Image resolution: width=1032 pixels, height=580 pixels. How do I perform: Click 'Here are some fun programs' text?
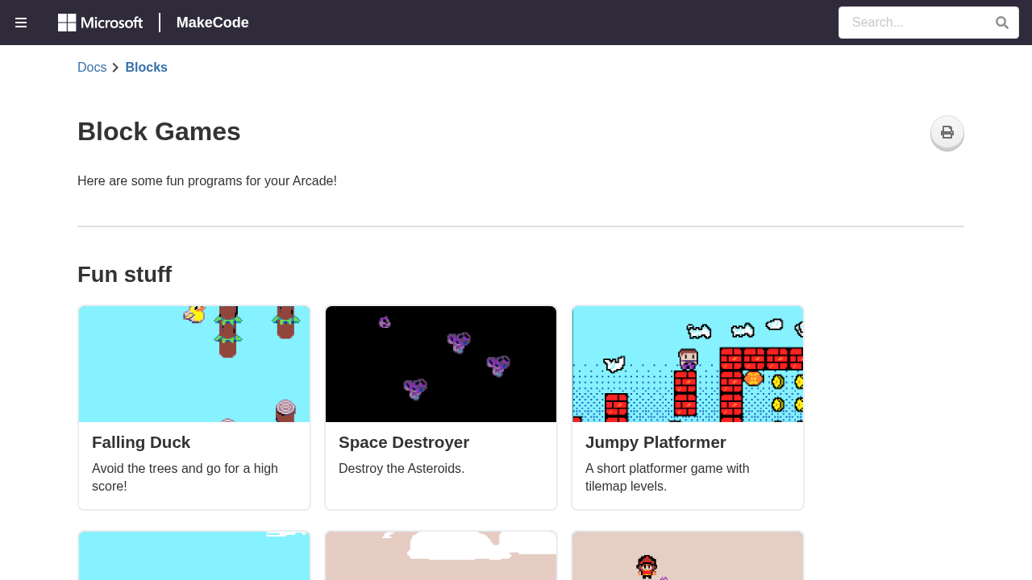tap(207, 181)
